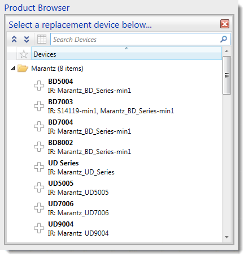Collapse all groups with double up-chevron icon
This screenshot has height=256, width=244.
coord(14,39)
